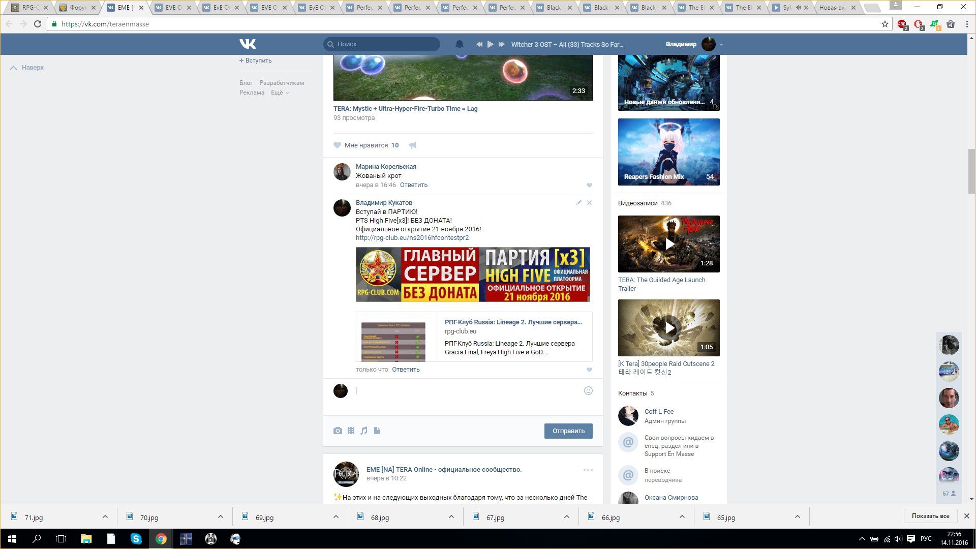Open Владимир profile menu arrow
The image size is (976, 549).
(721, 44)
